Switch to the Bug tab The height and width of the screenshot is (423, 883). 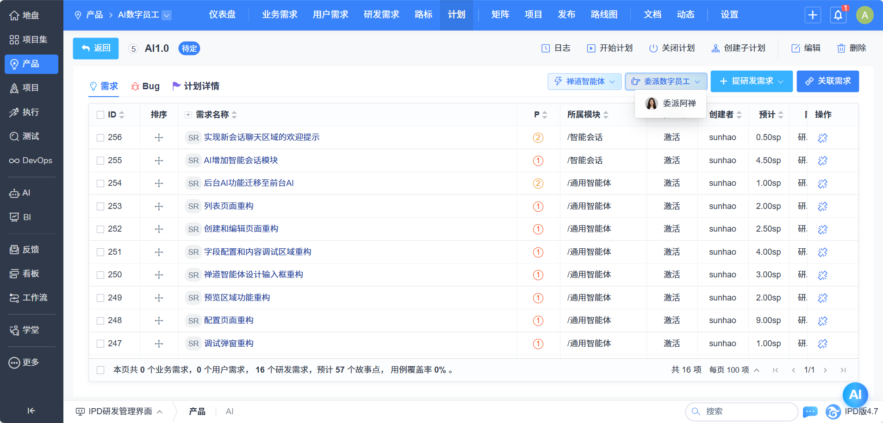pyautogui.click(x=145, y=86)
